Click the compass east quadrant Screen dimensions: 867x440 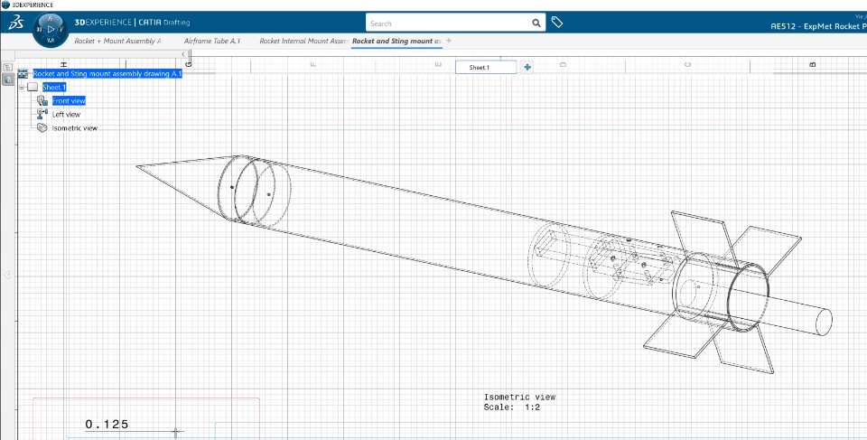click(x=62, y=29)
